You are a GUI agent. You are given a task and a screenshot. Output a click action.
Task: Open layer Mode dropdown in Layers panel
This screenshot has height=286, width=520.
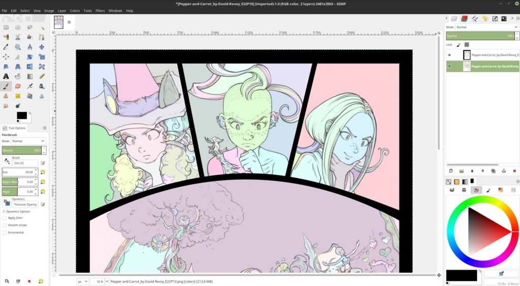pyautogui.click(x=486, y=27)
